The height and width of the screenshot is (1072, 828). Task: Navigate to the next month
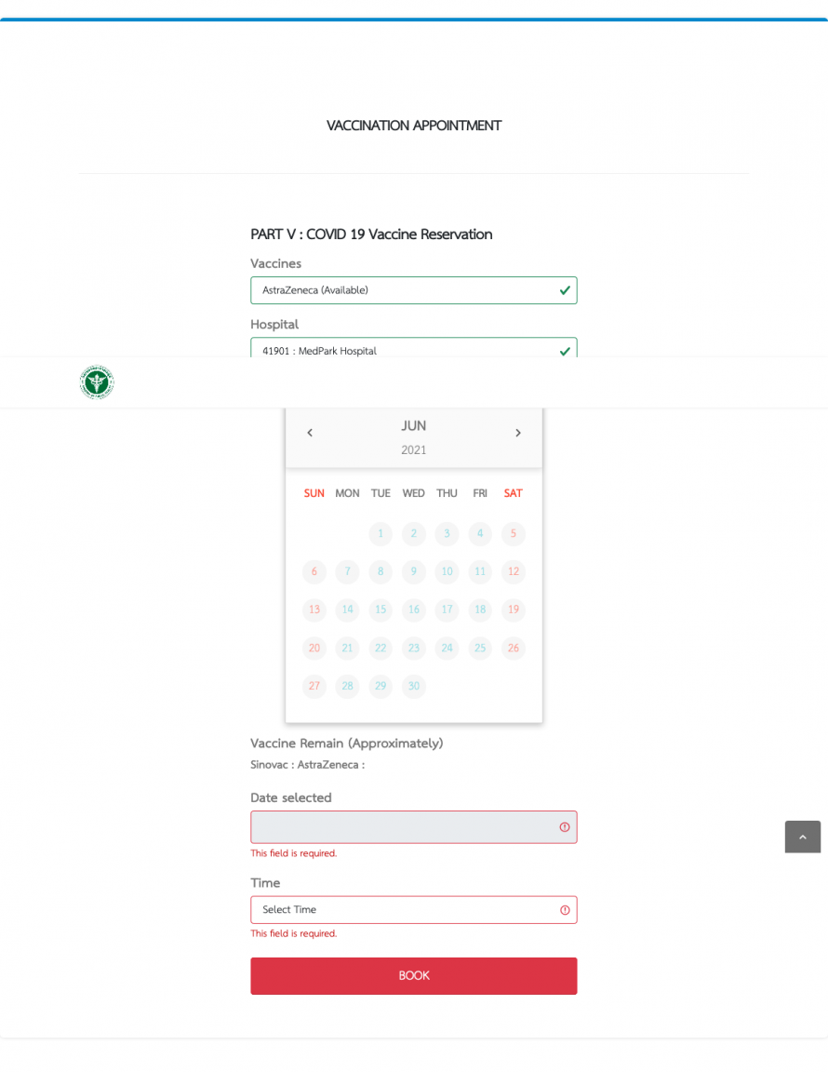518,432
